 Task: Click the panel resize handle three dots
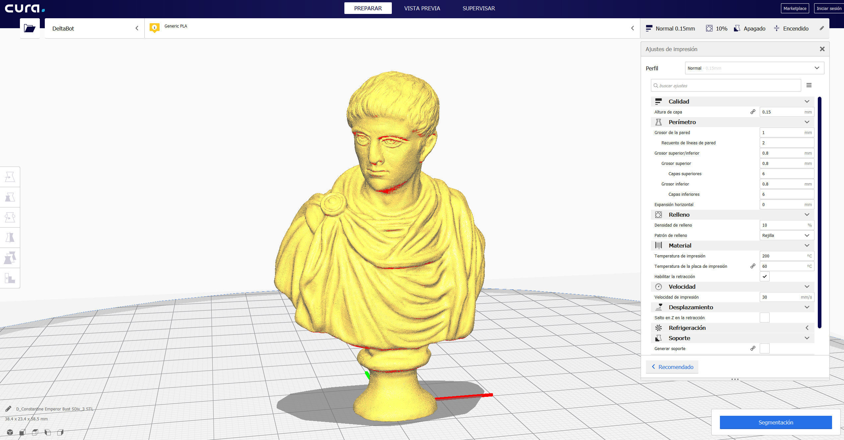[x=735, y=379]
